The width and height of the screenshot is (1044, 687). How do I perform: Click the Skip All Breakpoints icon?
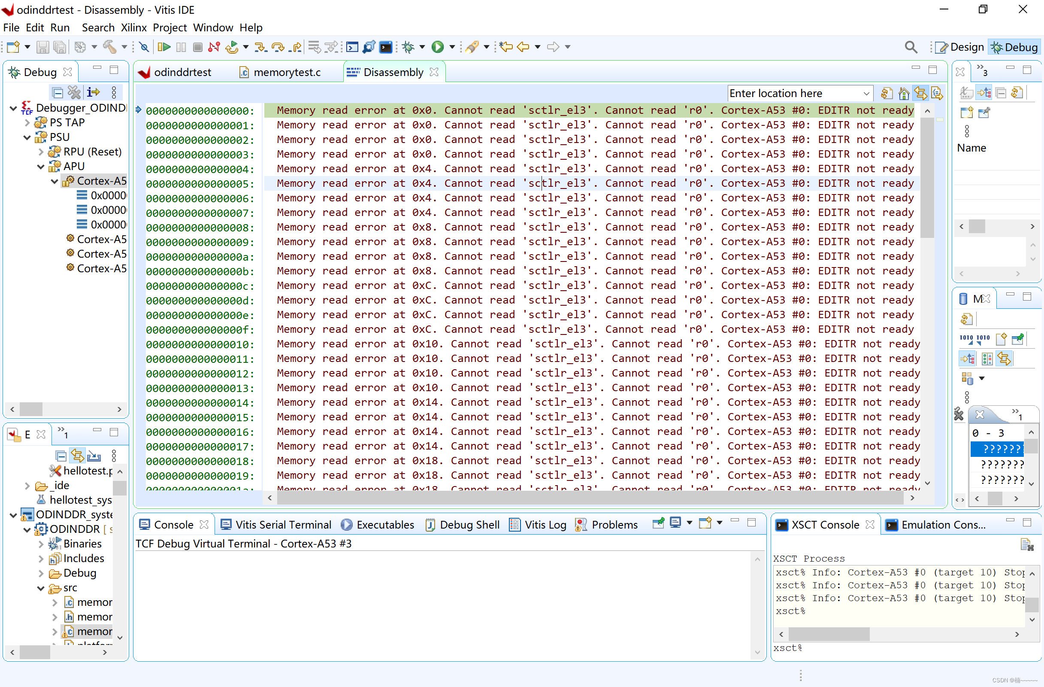tap(144, 47)
